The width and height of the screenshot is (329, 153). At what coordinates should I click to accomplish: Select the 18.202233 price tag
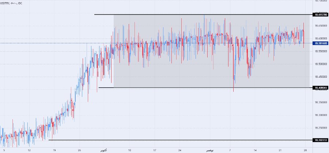[320, 140]
